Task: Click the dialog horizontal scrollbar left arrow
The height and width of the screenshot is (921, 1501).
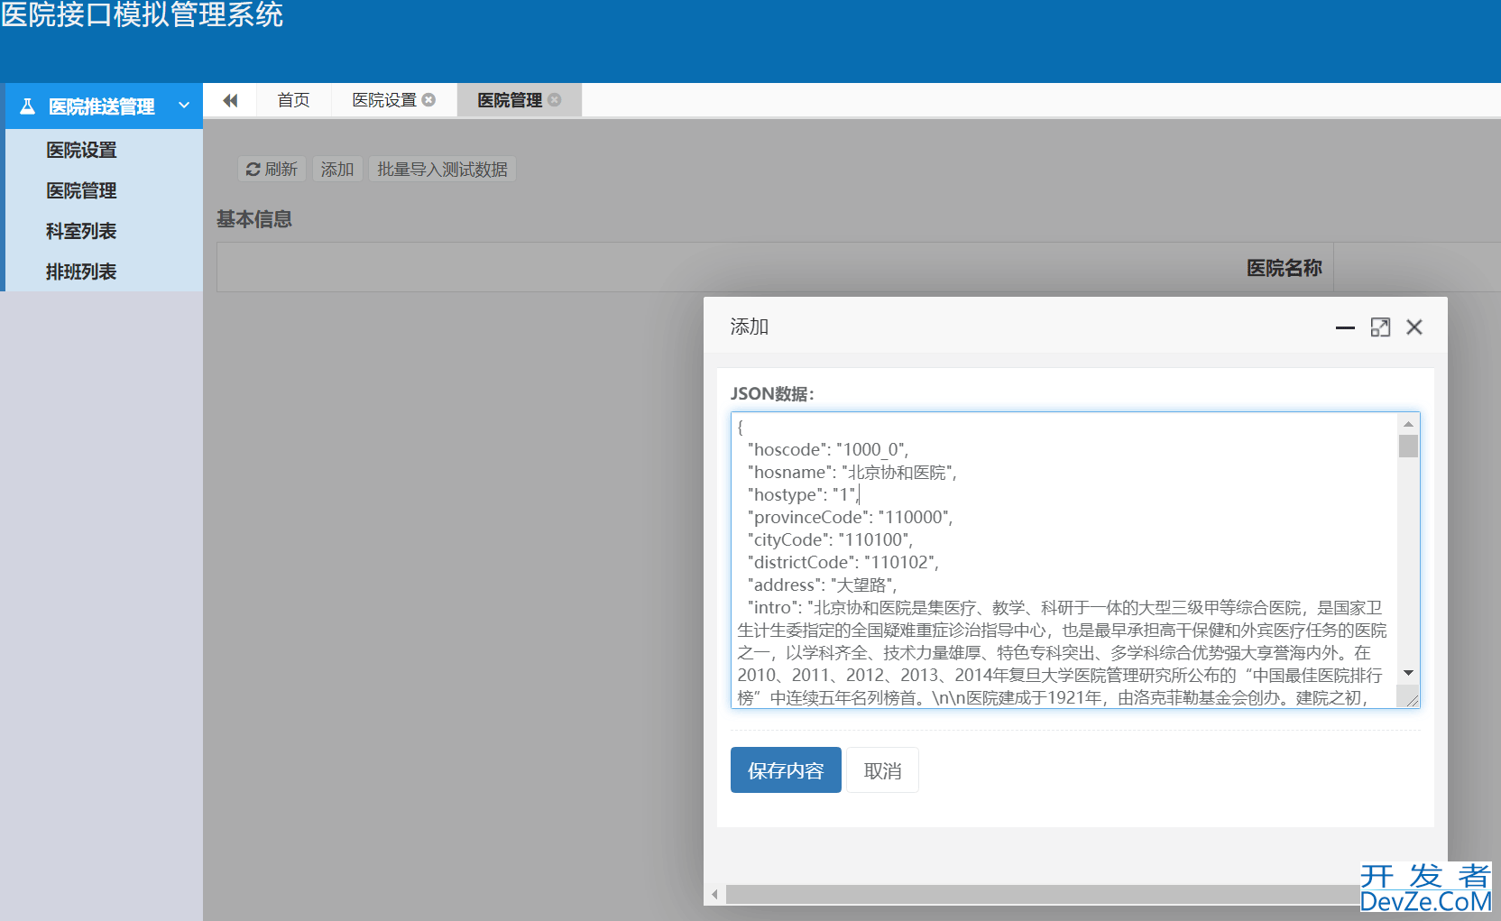Action: (x=714, y=895)
